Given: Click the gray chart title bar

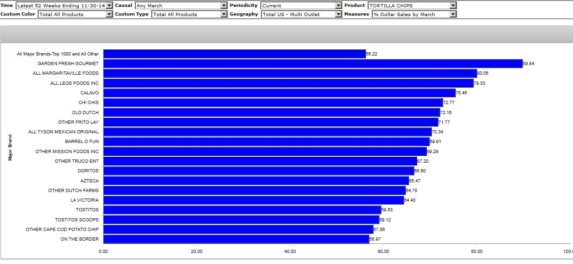Looking at the screenshot, I should click(286, 34).
